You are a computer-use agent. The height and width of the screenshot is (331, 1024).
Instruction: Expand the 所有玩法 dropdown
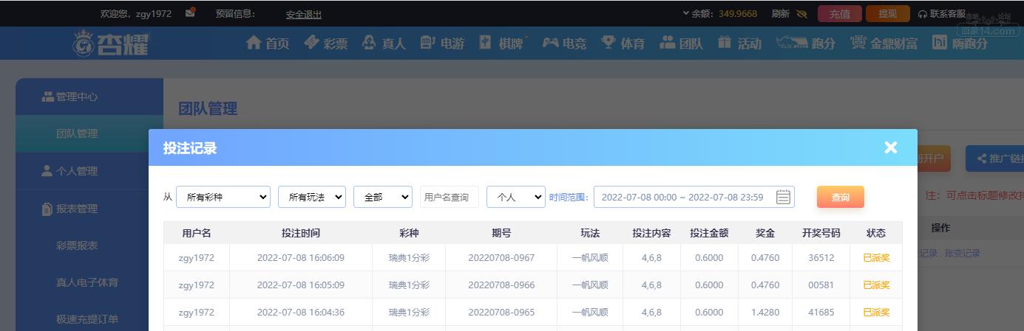pyautogui.click(x=312, y=197)
